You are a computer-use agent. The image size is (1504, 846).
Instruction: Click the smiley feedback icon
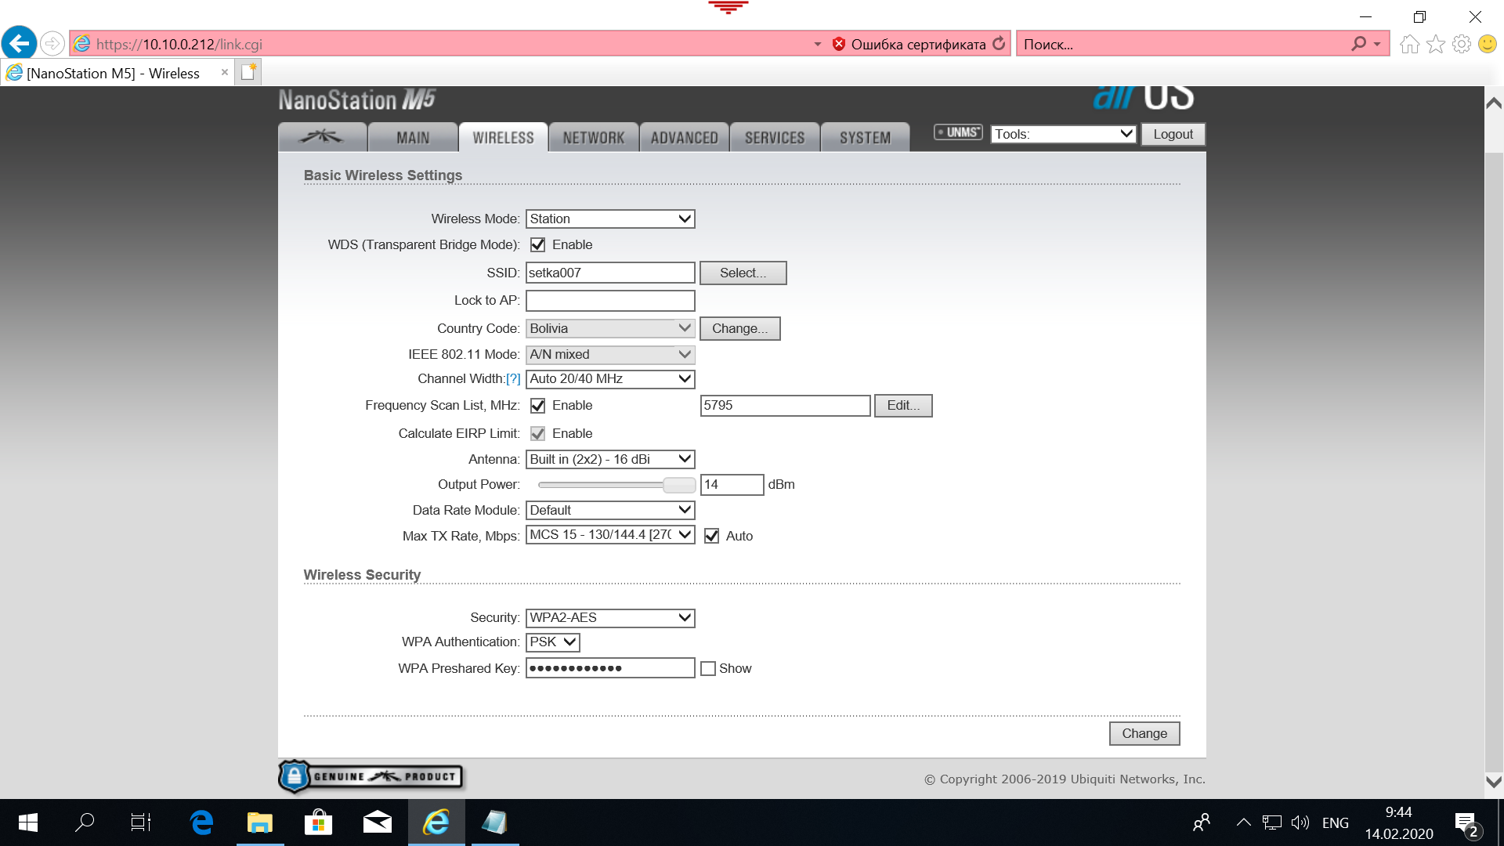[1488, 44]
